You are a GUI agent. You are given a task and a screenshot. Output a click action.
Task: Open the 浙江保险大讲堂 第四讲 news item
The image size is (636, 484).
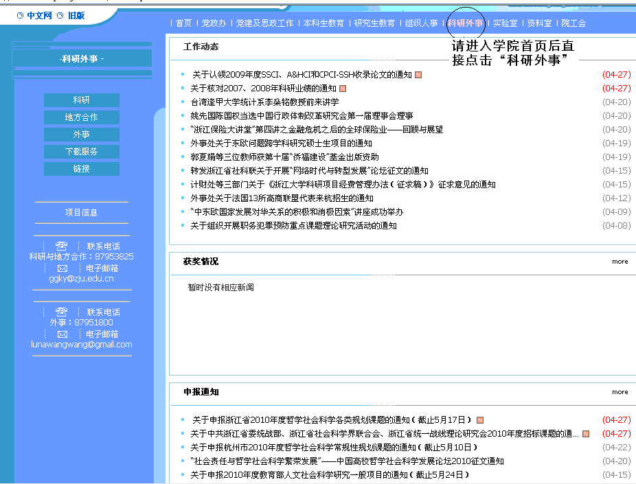click(x=317, y=130)
